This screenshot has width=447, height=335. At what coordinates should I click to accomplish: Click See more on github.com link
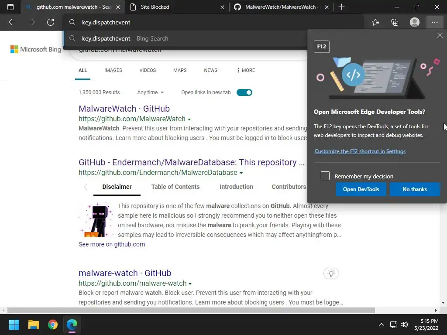(111, 244)
